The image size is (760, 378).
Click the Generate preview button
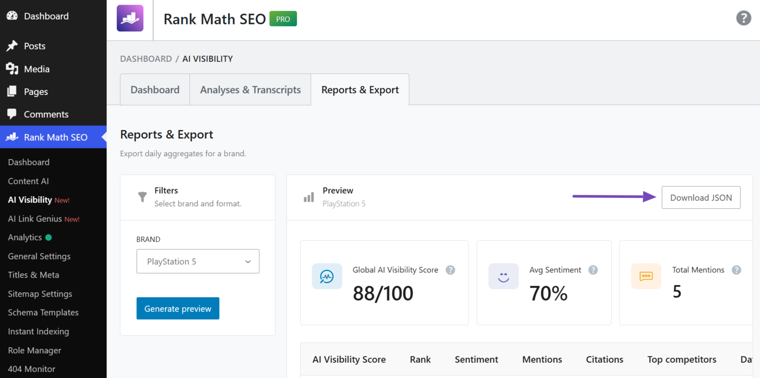click(x=178, y=309)
